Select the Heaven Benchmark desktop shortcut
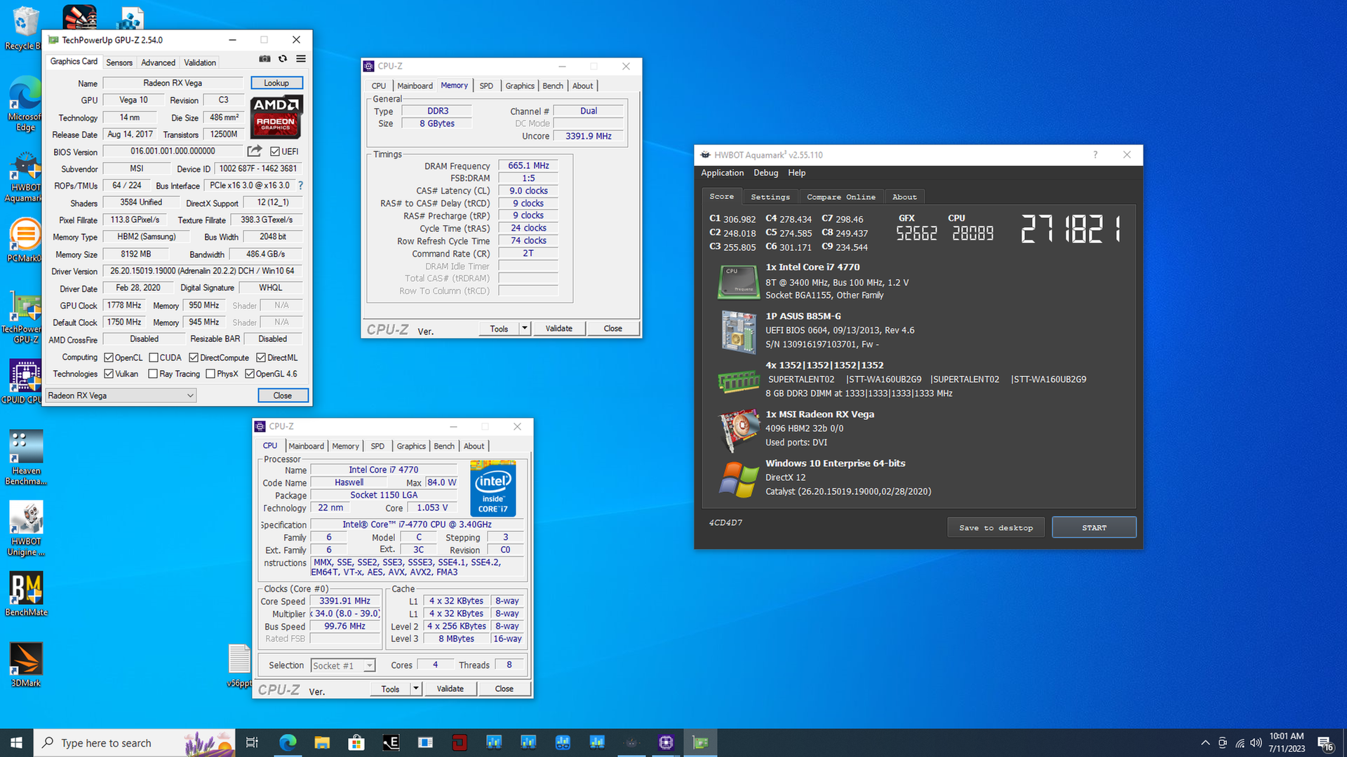 (x=26, y=458)
